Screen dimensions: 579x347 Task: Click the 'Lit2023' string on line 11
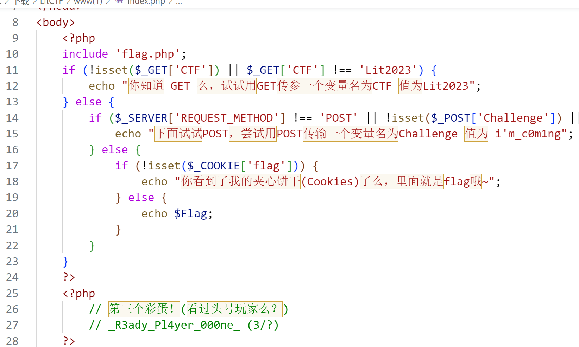[x=388, y=70]
